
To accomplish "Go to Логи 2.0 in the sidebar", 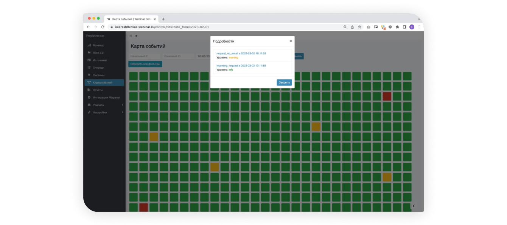I will 98,53.
